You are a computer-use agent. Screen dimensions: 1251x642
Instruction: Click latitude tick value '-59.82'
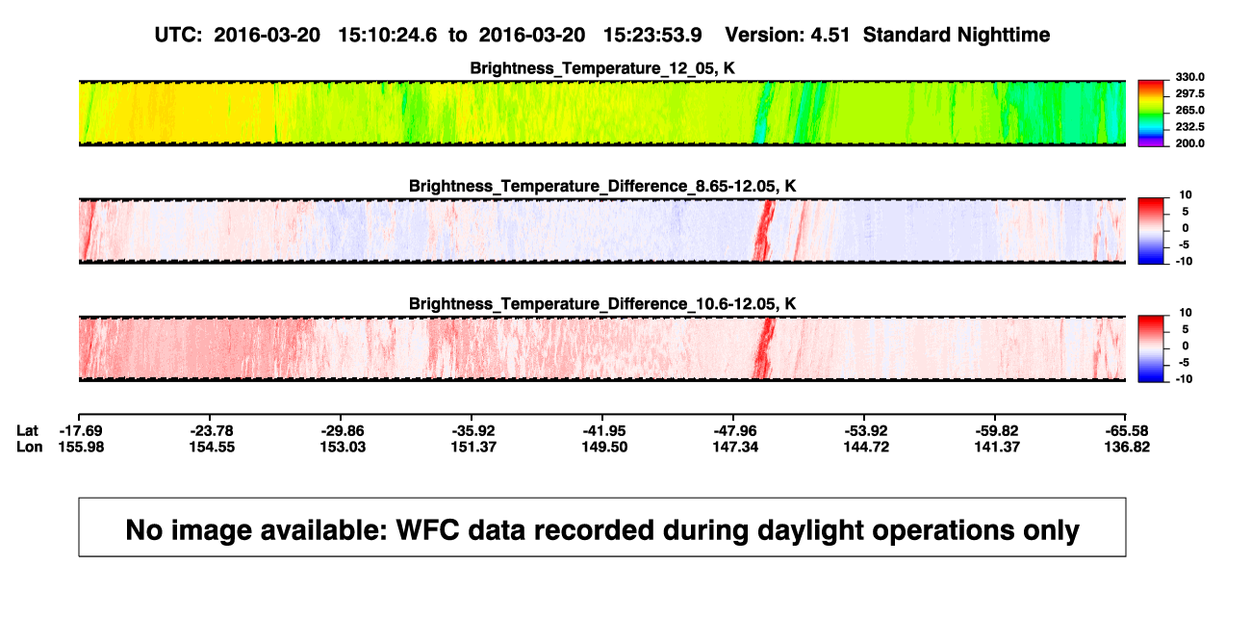click(x=996, y=430)
